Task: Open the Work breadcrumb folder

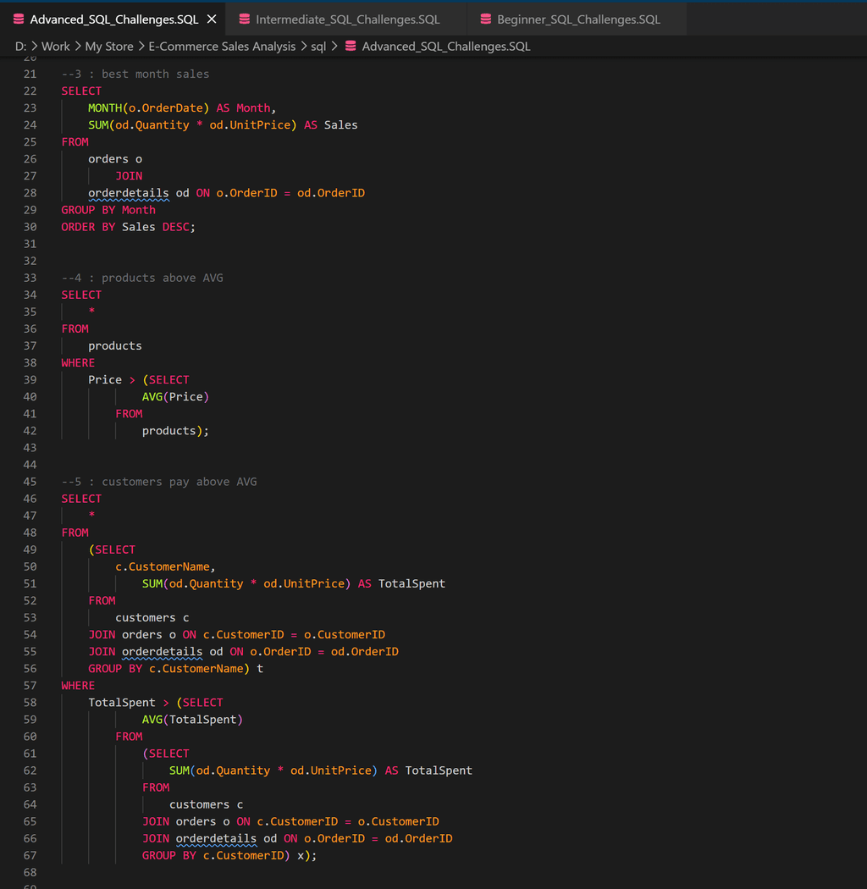Action: click(x=56, y=47)
